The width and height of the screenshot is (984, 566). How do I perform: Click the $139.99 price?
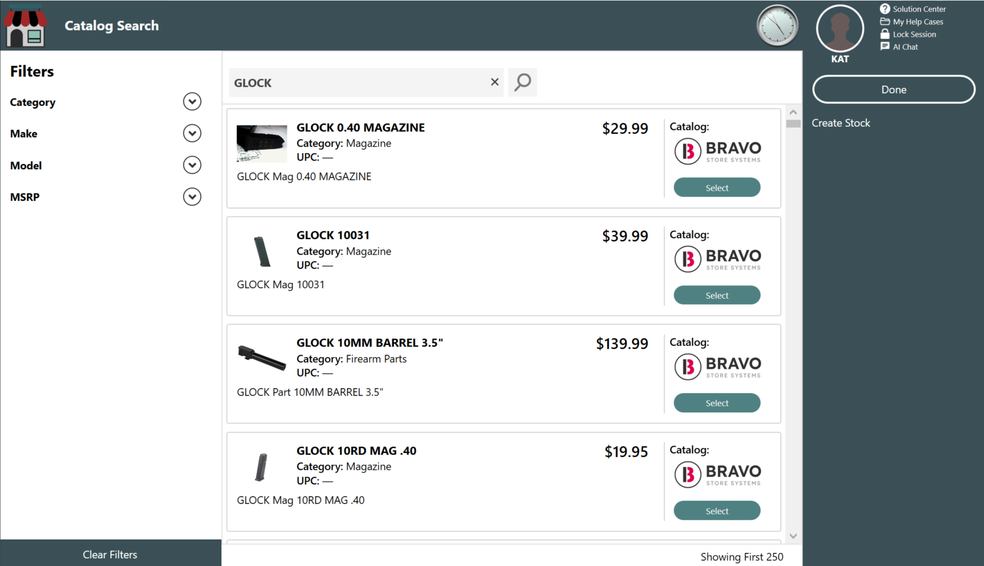pos(622,343)
